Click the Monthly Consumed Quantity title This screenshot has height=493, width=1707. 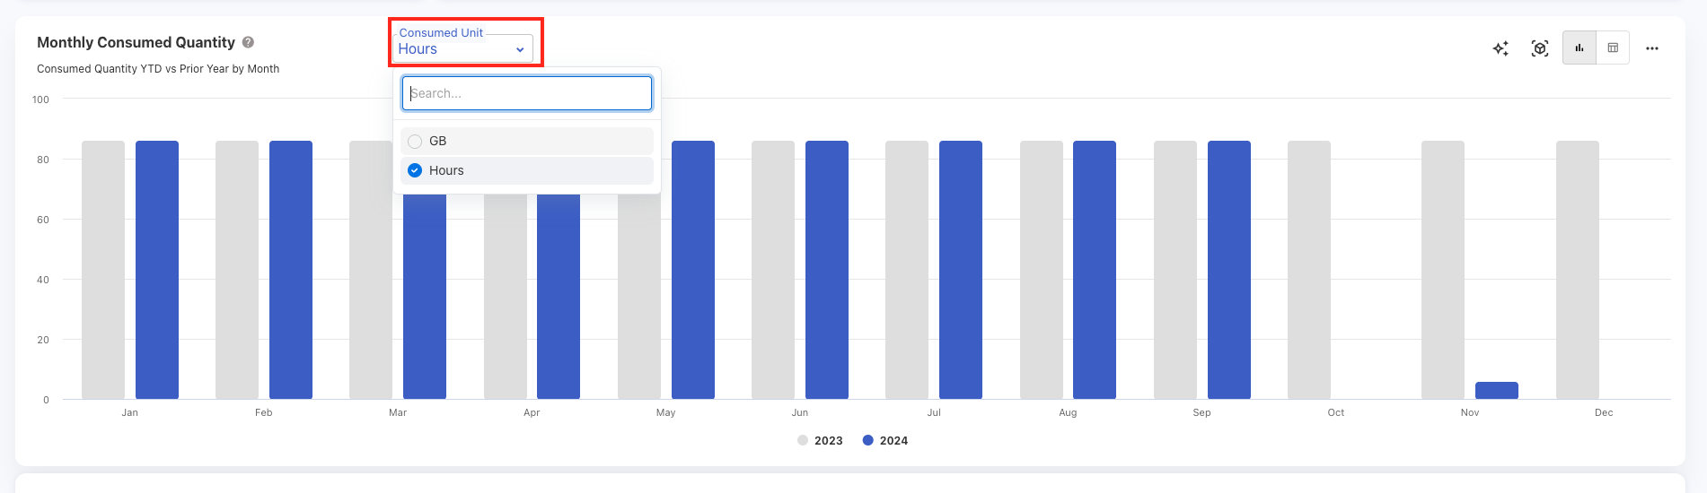pyautogui.click(x=136, y=42)
